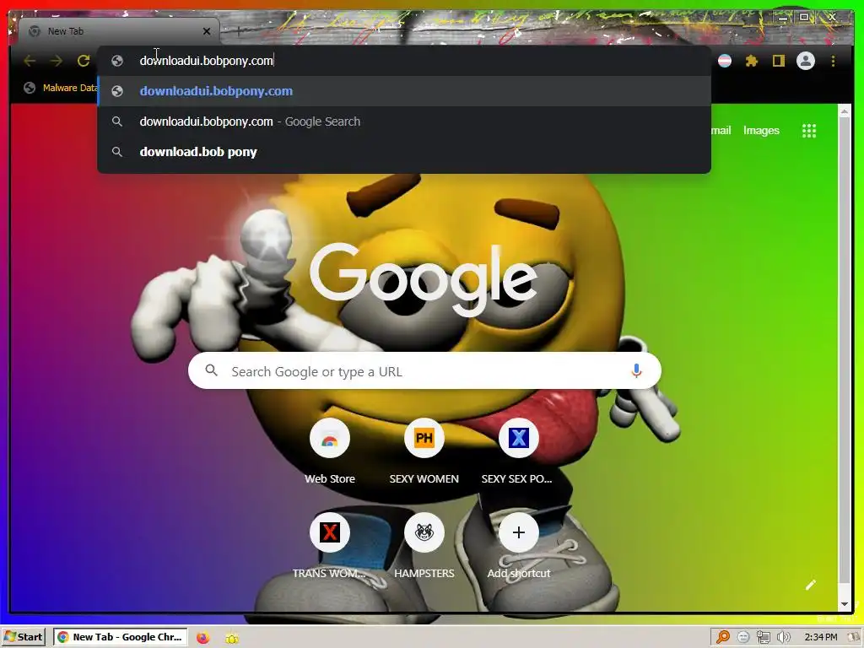864x648 pixels.
Task: Open the Gmail link
Action: pos(721,131)
